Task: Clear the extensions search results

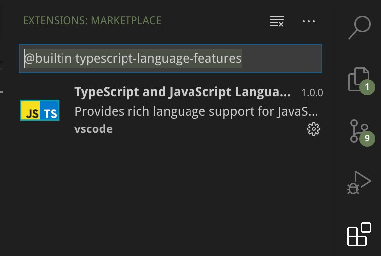Action: (276, 21)
